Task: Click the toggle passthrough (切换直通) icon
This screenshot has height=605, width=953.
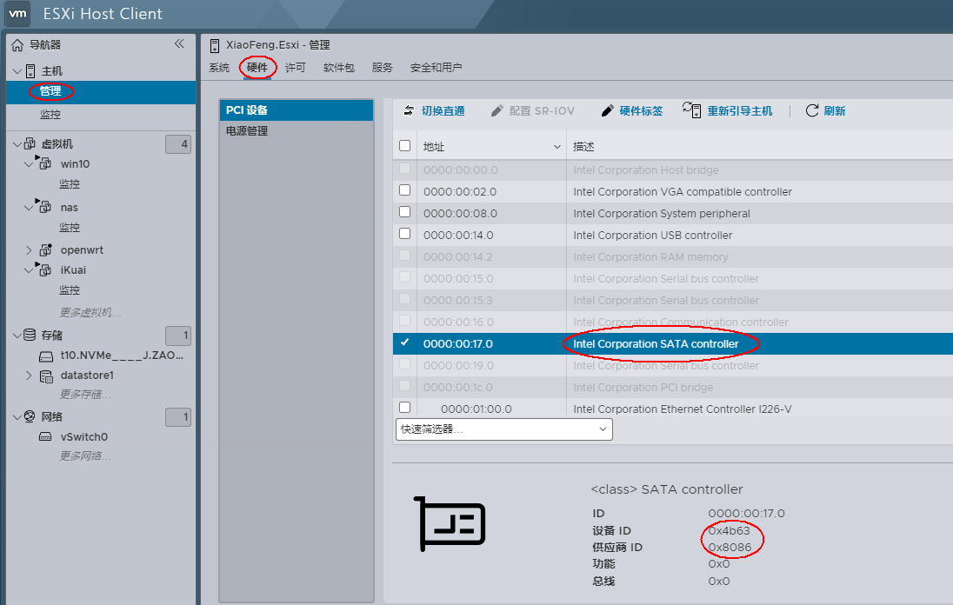Action: 410,110
